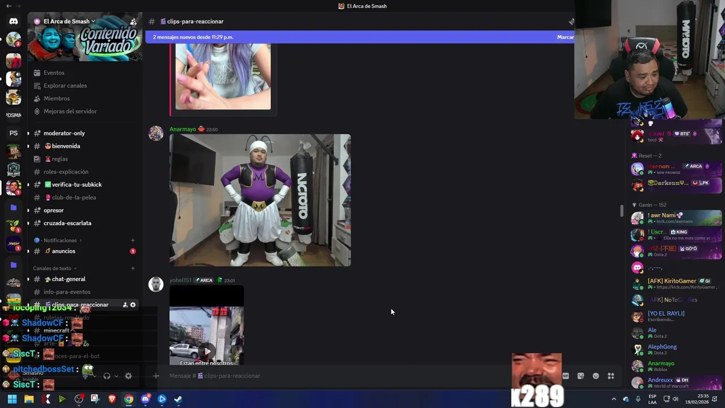725x408 pixels.
Task: Toggle microphone mute in user panel
Action: 86,376
